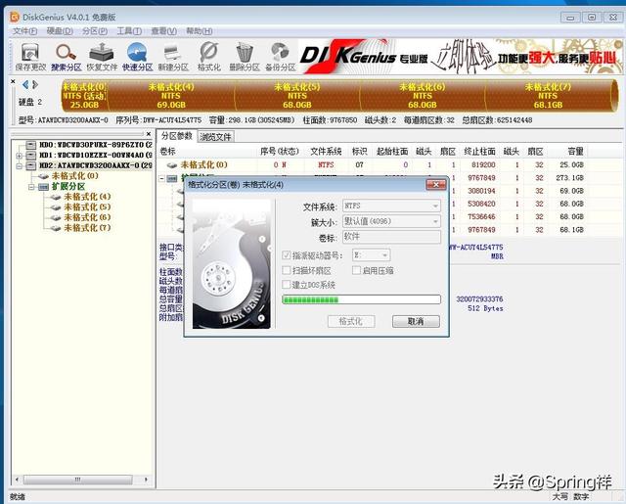Click scroll left arrow of tree panel
Screen dimensions: 626x504
click(x=17, y=480)
